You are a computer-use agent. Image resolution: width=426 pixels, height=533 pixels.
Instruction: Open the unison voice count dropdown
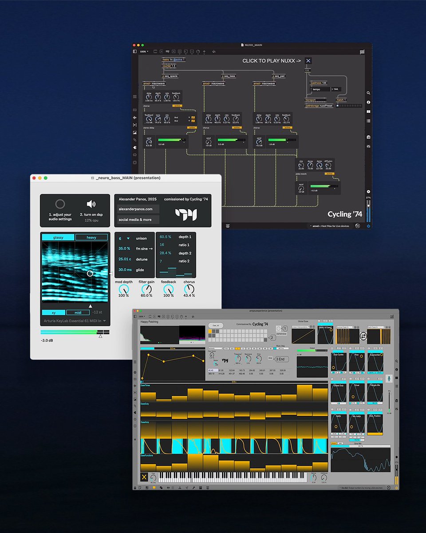click(125, 239)
